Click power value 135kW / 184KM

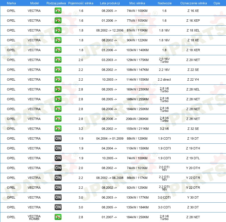pos(137,207)
